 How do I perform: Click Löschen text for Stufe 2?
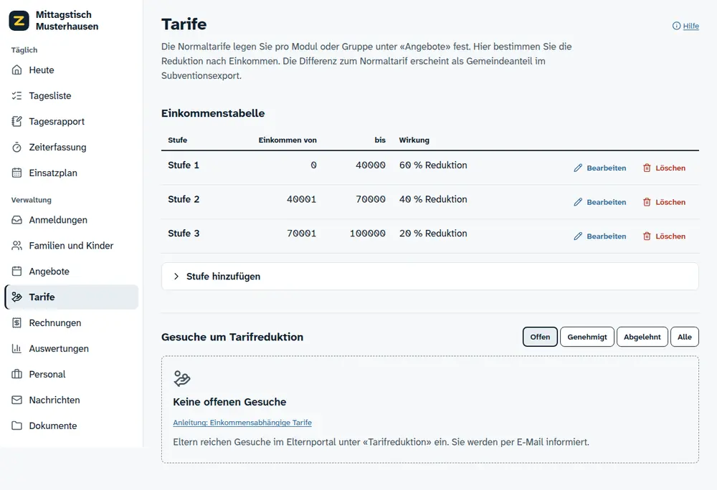[x=670, y=202]
